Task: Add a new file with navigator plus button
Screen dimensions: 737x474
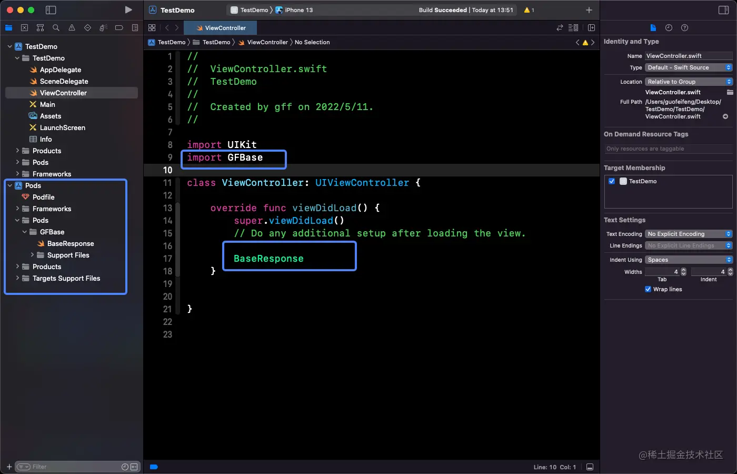Action: (9, 467)
